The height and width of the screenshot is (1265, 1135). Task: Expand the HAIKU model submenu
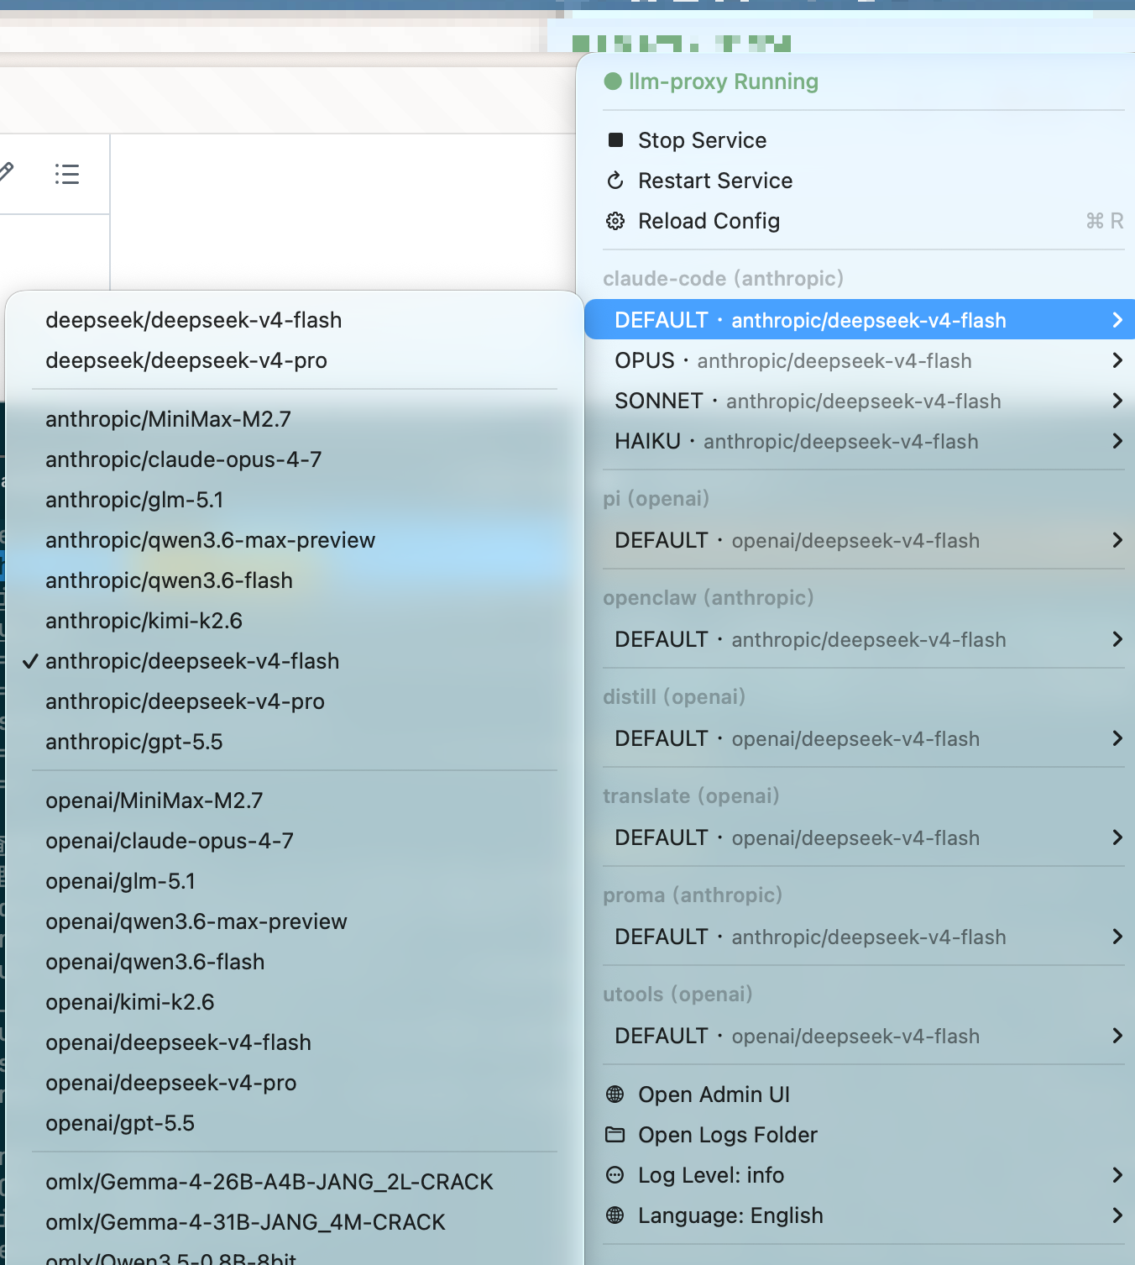pos(860,441)
